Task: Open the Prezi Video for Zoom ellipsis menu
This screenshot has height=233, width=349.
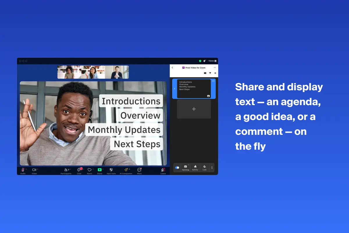Action: click(x=215, y=68)
